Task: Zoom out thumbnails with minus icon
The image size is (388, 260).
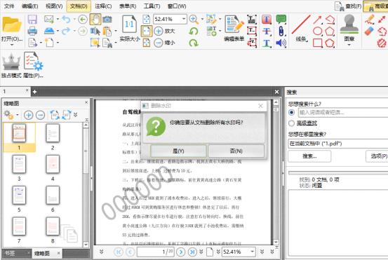Action: 40,115
